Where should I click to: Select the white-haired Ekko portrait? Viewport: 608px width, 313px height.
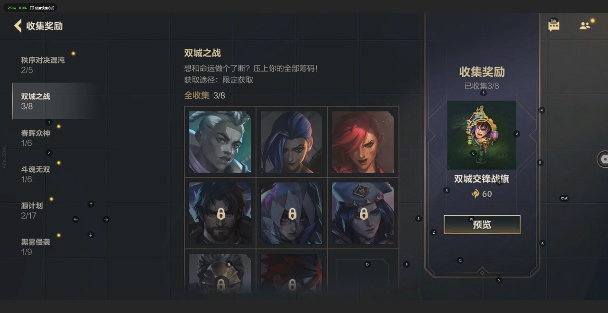point(220,142)
